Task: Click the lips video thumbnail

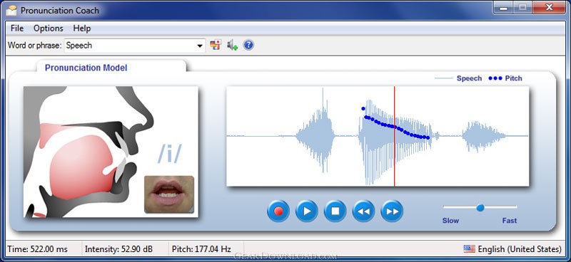Action: click(169, 194)
